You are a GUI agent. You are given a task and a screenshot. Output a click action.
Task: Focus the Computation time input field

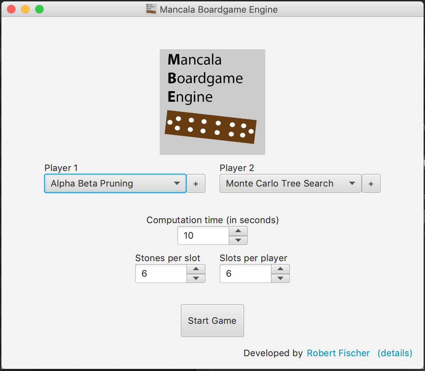click(203, 235)
